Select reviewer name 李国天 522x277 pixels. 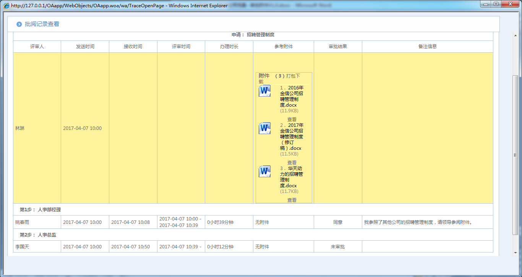pos(22,247)
